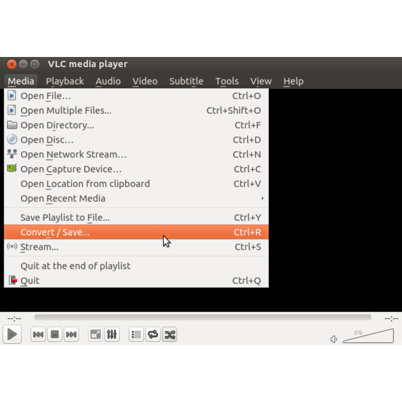The image size is (402, 402).
Task: Click the playback seek bar
Action: click(x=202, y=318)
